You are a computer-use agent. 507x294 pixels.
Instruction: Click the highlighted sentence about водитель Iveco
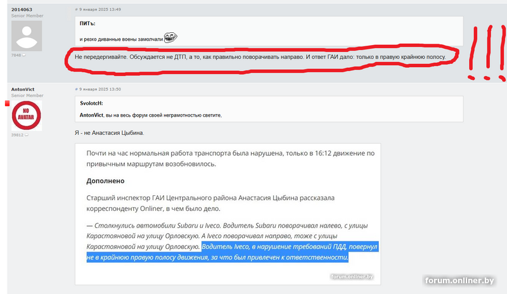tap(232, 252)
